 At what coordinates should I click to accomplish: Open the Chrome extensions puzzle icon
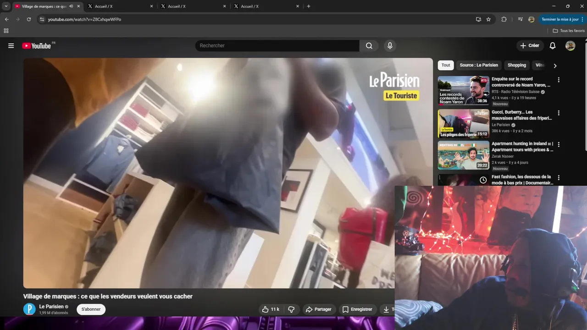504,19
